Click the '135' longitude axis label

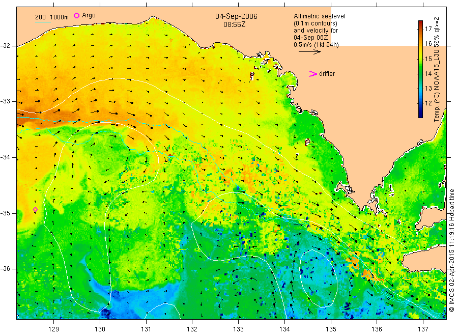(x=331, y=329)
